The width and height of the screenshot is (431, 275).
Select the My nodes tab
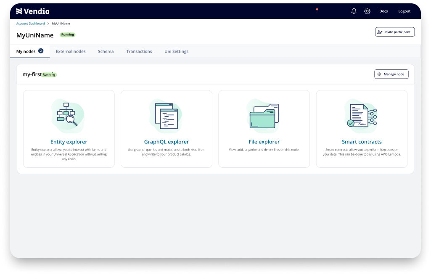pos(30,51)
